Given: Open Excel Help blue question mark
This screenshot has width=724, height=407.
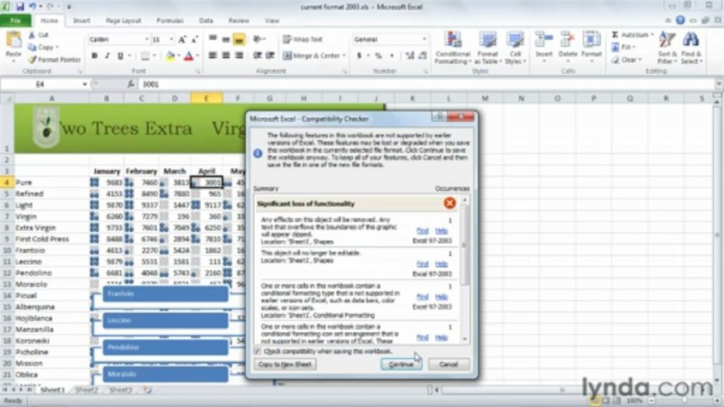Looking at the screenshot, I should (680, 20).
